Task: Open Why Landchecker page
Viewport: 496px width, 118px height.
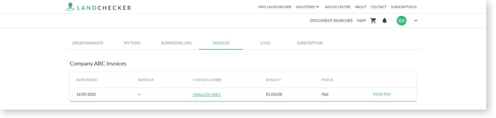Action: tap(275, 7)
